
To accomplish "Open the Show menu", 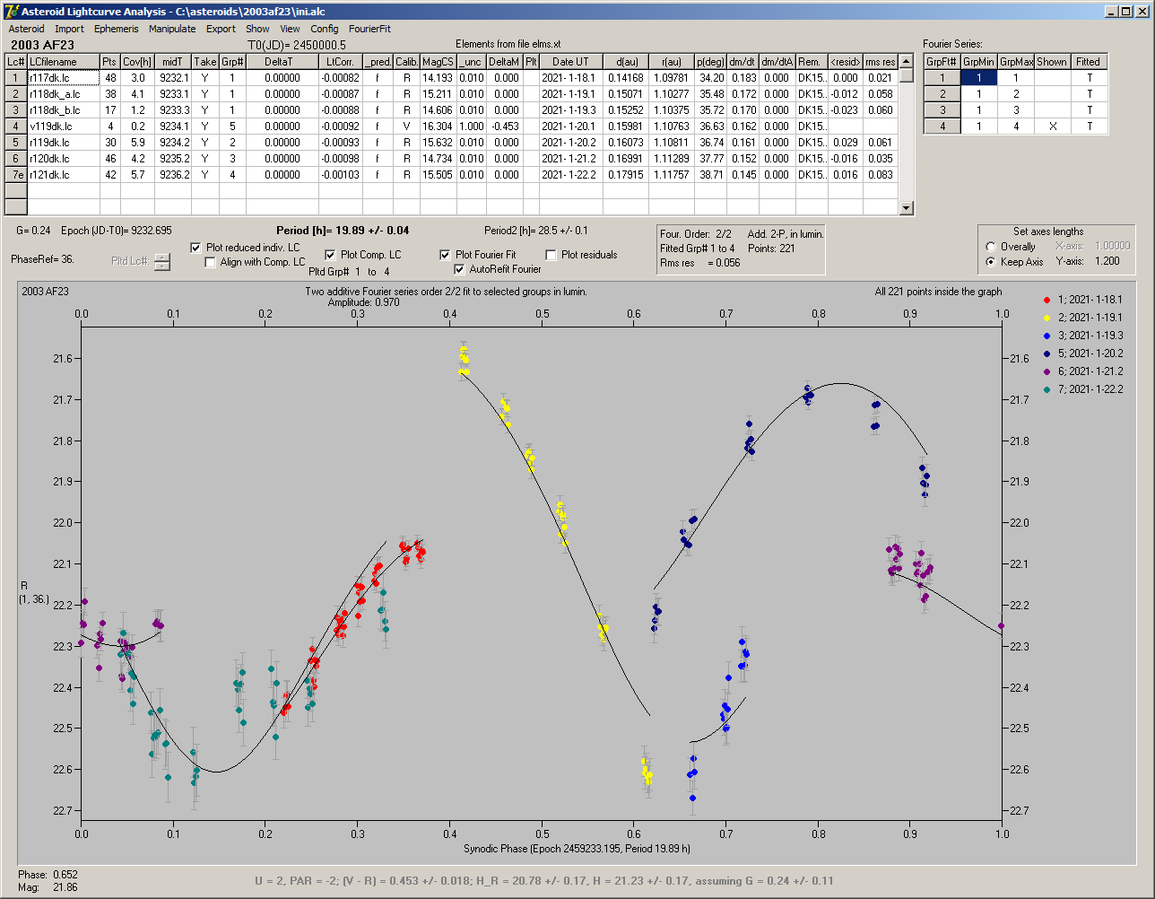I will pos(257,29).
